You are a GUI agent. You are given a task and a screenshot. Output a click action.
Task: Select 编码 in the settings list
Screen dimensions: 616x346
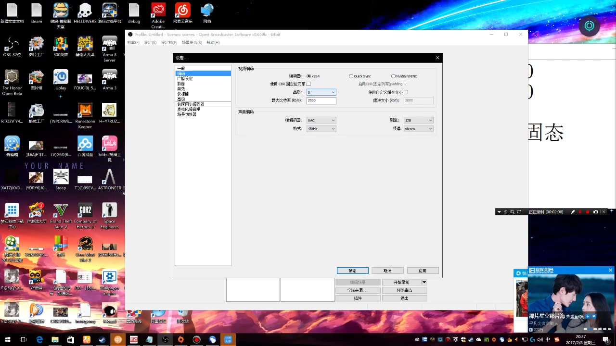[x=203, y=74]
